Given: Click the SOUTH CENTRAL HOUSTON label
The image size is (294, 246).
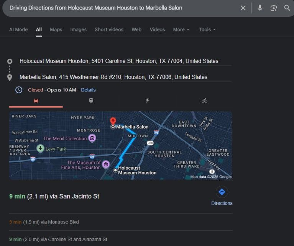Looking at the screenshot, I should pyautogui.click(x=164, y=154).
